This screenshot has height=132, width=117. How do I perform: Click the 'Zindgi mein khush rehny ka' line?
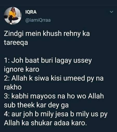(47, 34)
